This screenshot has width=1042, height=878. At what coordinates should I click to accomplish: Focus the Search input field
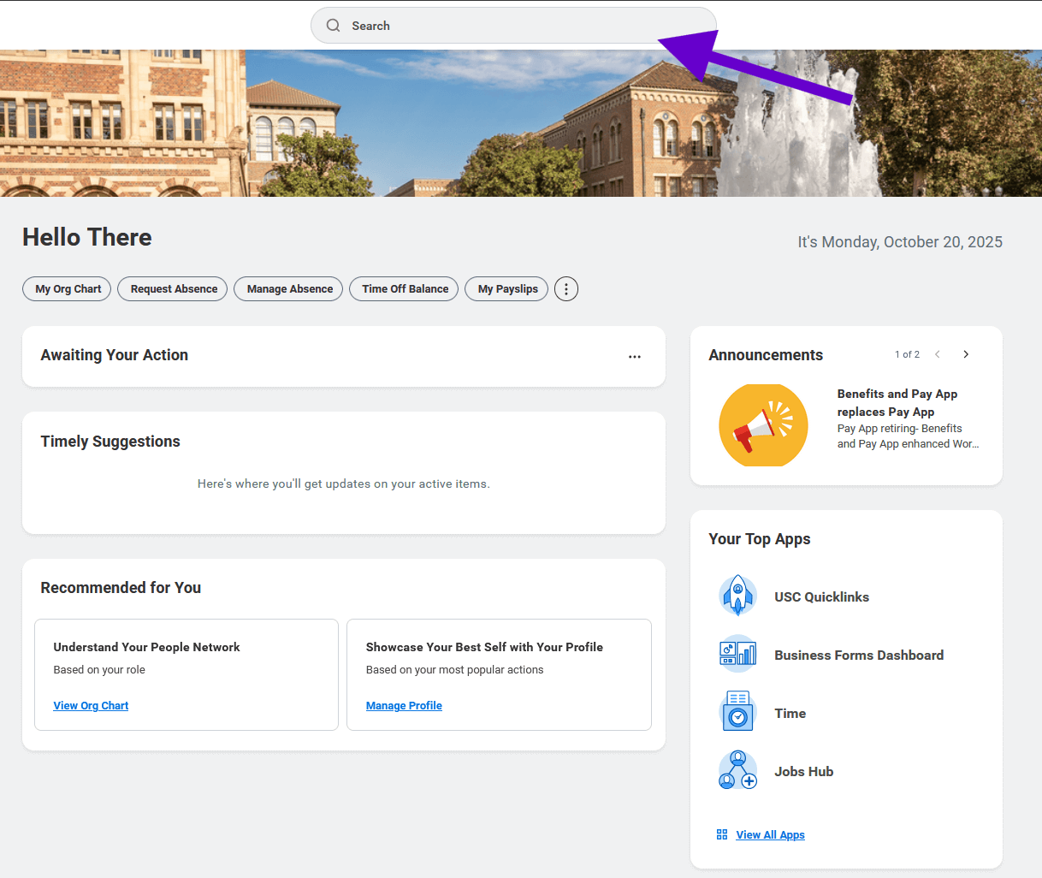click(513, 26)
